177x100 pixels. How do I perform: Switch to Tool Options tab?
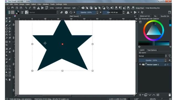pos(152,50)
